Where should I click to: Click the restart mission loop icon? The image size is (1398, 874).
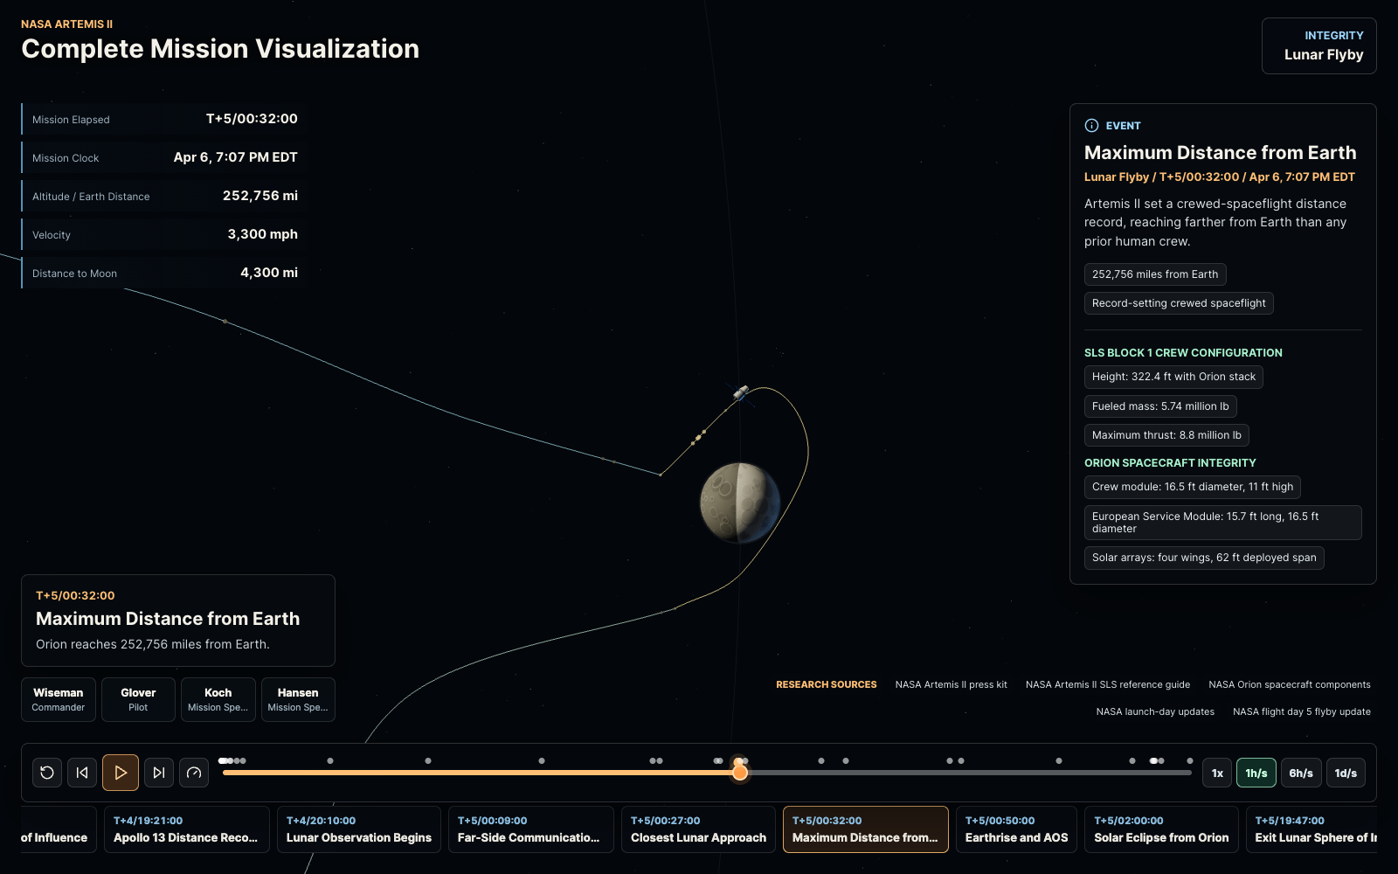47,773
